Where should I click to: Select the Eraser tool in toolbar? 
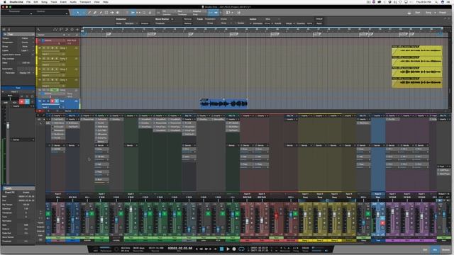point(94,13)
